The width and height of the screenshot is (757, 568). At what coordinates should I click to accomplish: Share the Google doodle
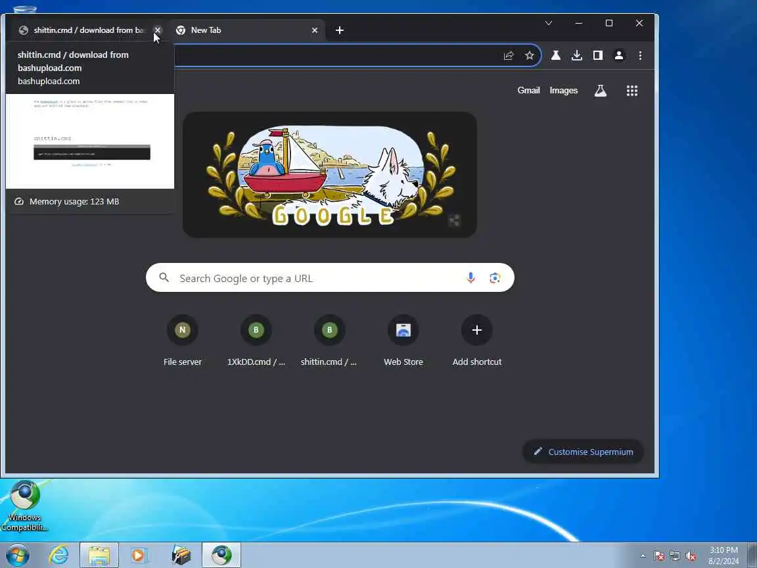pyautogui.click(x=454, y=221)
